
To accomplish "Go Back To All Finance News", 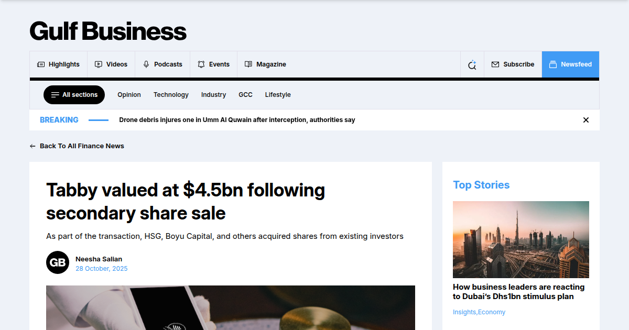I will pyautogui.click(x=82, y=146).
